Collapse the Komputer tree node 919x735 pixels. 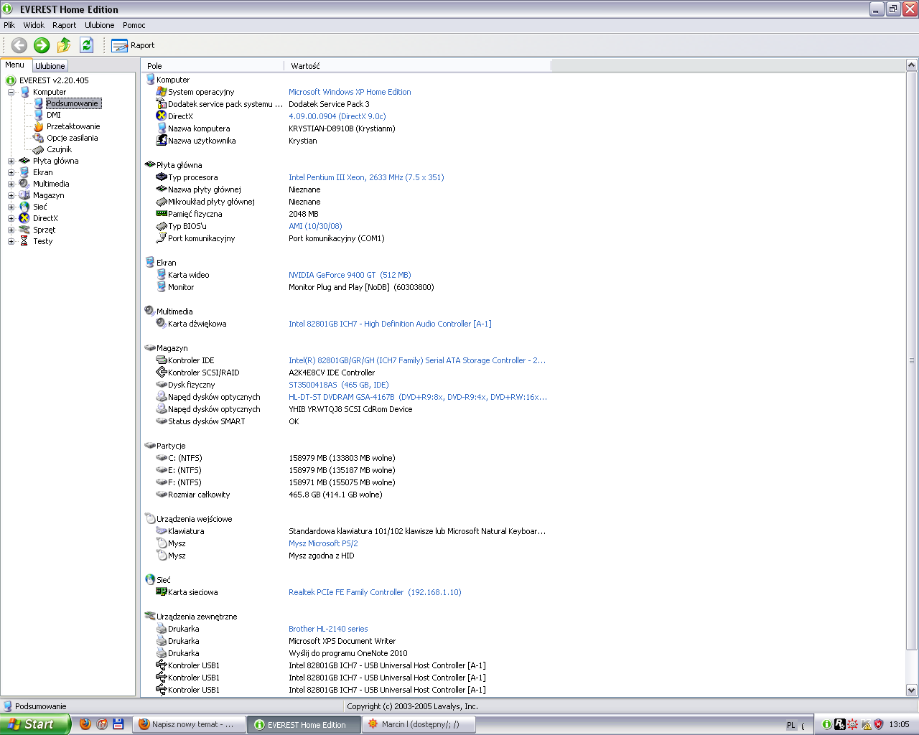pos(11,92)
